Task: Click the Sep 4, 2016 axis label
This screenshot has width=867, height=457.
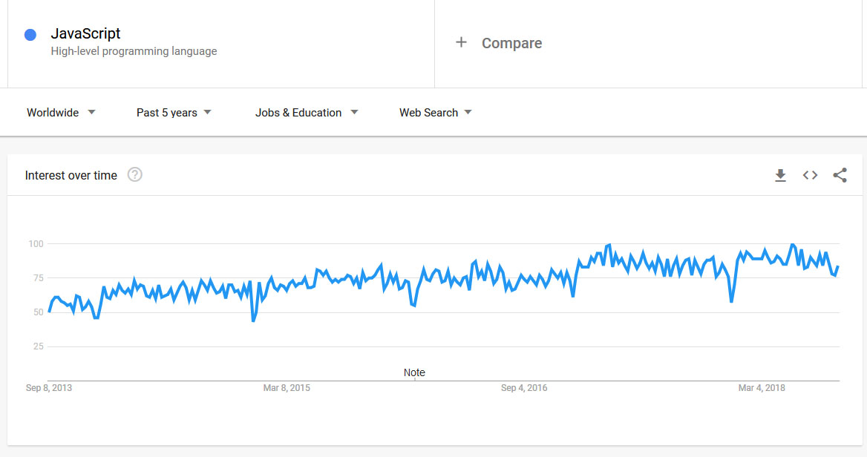Action: [x=524, y=388]
